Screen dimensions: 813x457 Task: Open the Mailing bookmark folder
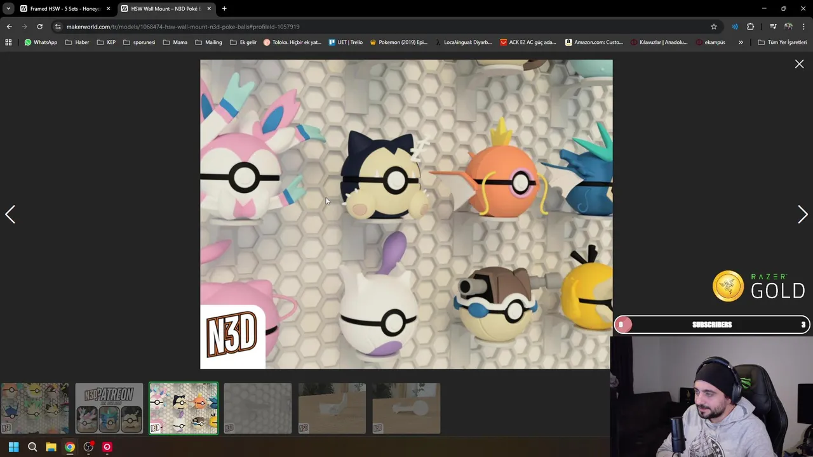(208, 43)
